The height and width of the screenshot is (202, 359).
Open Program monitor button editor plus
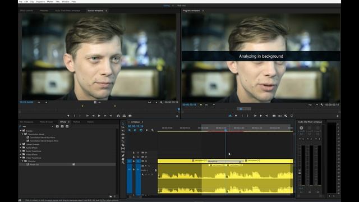pos(338,116)
